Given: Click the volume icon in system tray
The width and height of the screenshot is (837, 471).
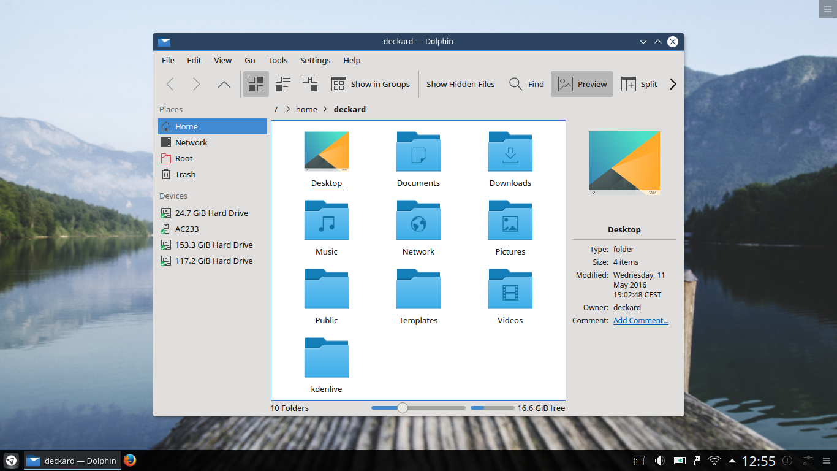Looking at the screenshot, I should coord(660,461).
